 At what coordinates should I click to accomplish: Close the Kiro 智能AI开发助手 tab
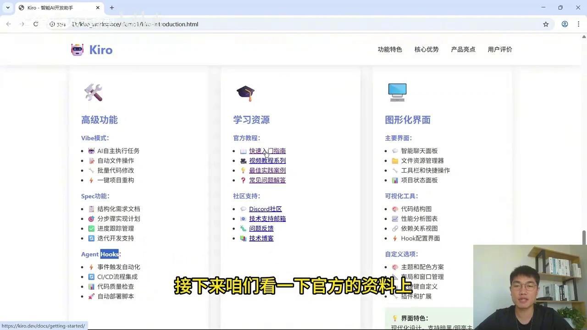(98, 8)
